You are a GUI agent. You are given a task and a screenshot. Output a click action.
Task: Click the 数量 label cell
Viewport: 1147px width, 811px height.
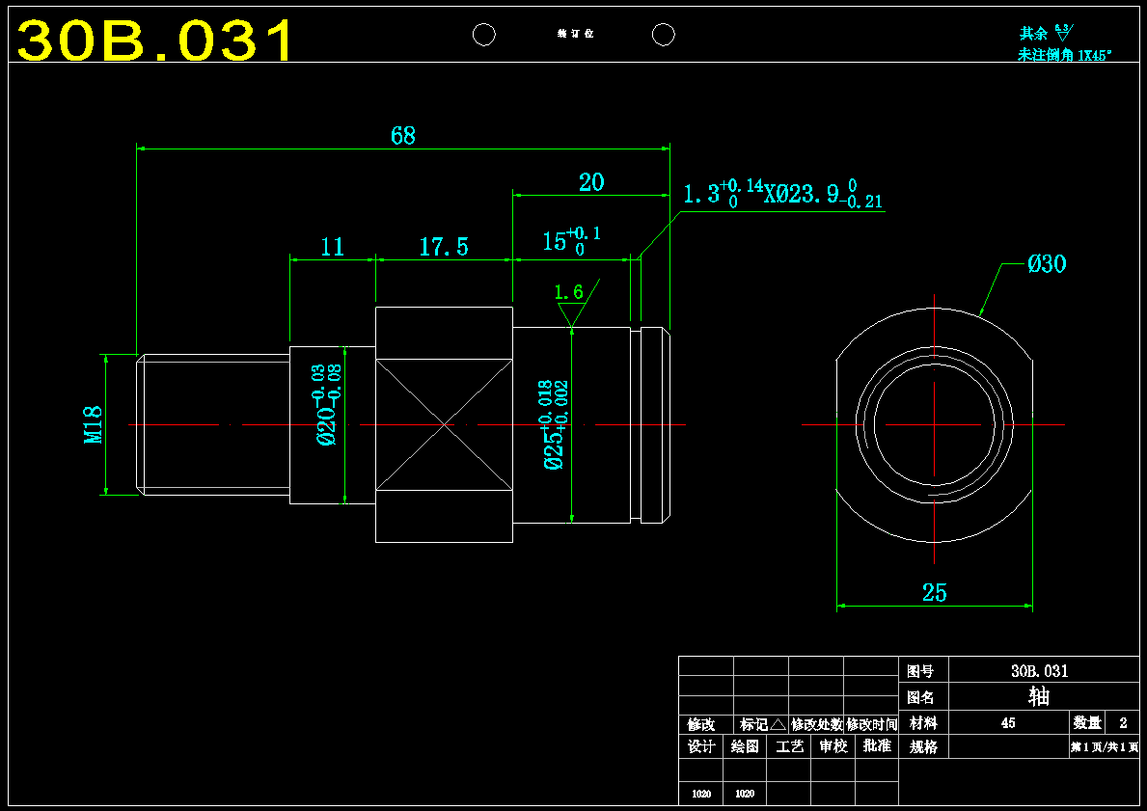pyautogui.click(x=1087, y=723)
